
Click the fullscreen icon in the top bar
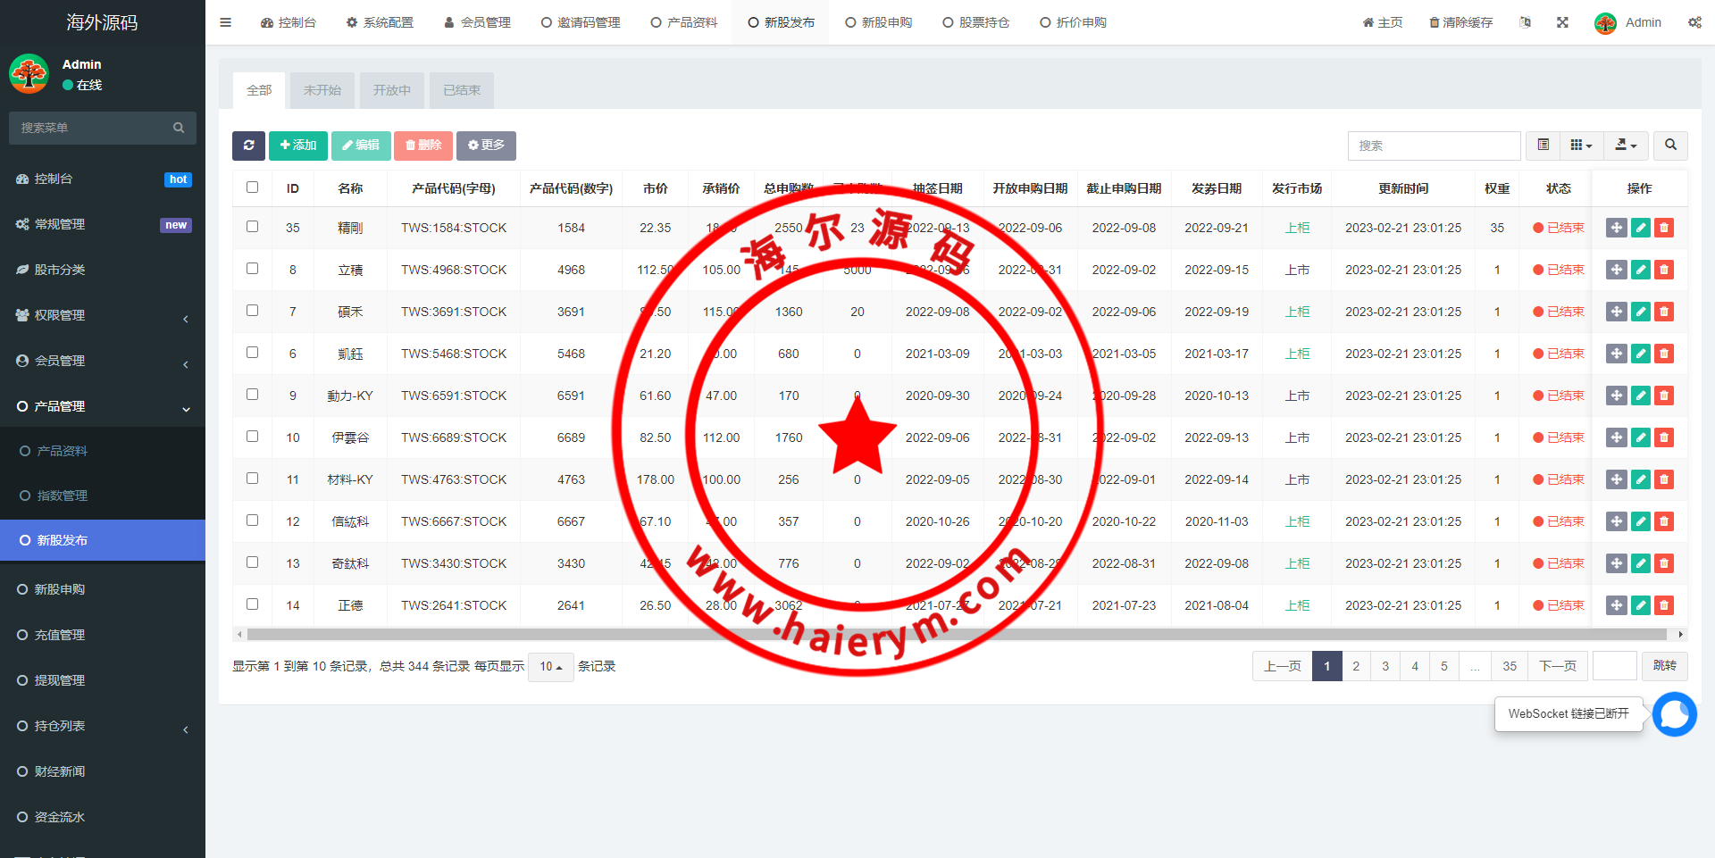(x=1562, y=22)
